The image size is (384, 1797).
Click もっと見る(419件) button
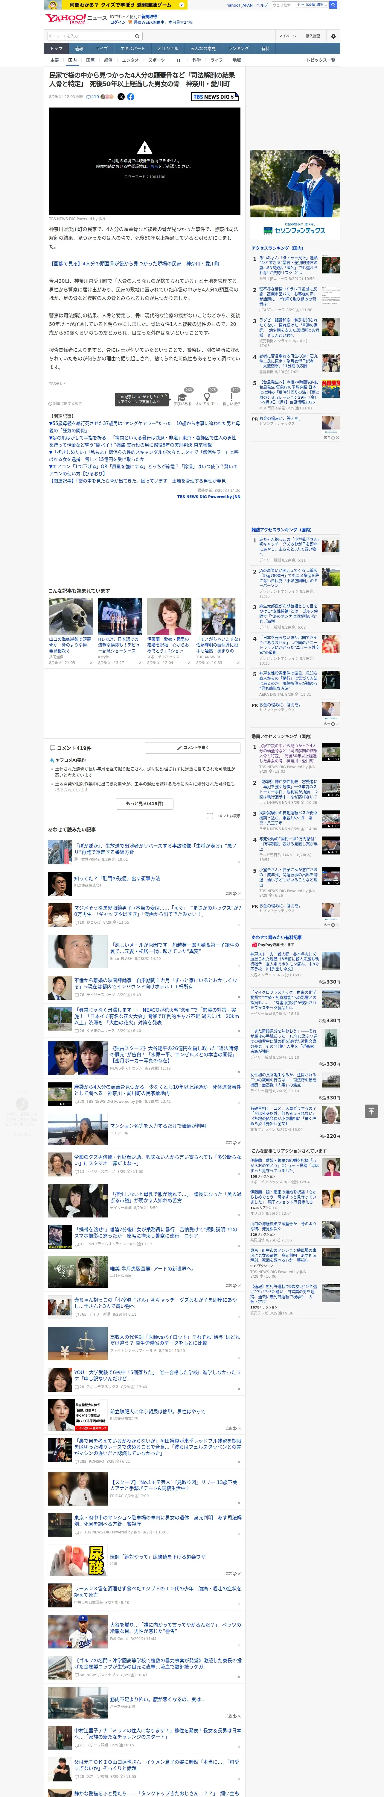click(145, 804)
